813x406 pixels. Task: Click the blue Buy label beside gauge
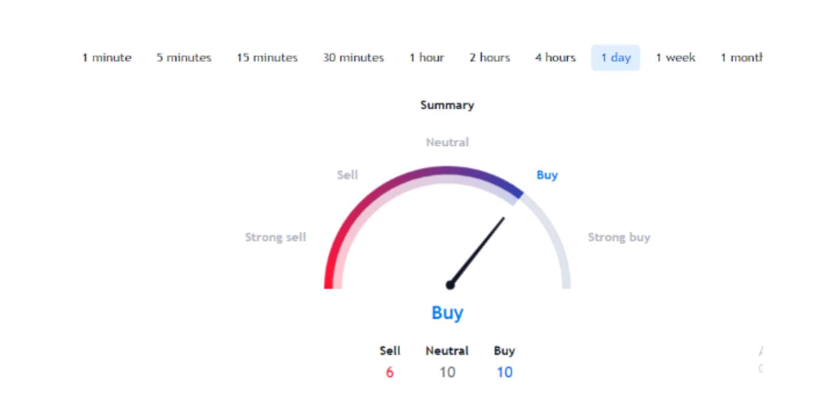tap(547, 175)
